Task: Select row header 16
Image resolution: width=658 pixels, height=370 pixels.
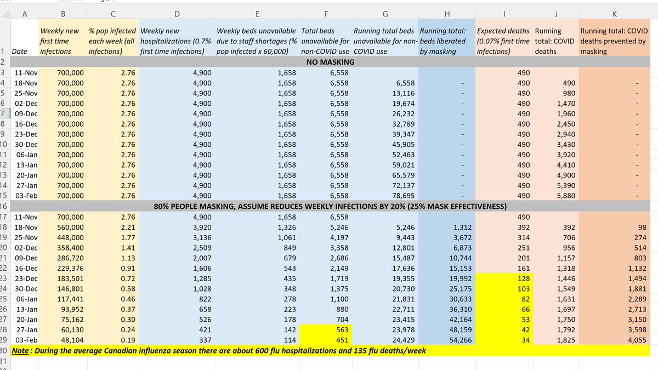Action: tap(5, 206)
